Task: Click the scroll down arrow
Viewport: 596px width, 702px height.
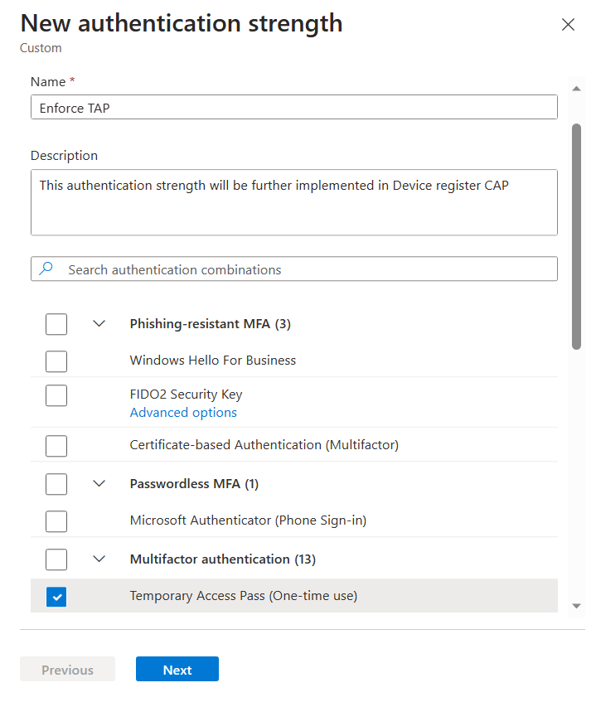Action: pyautogui.click(x=576, y=606)
